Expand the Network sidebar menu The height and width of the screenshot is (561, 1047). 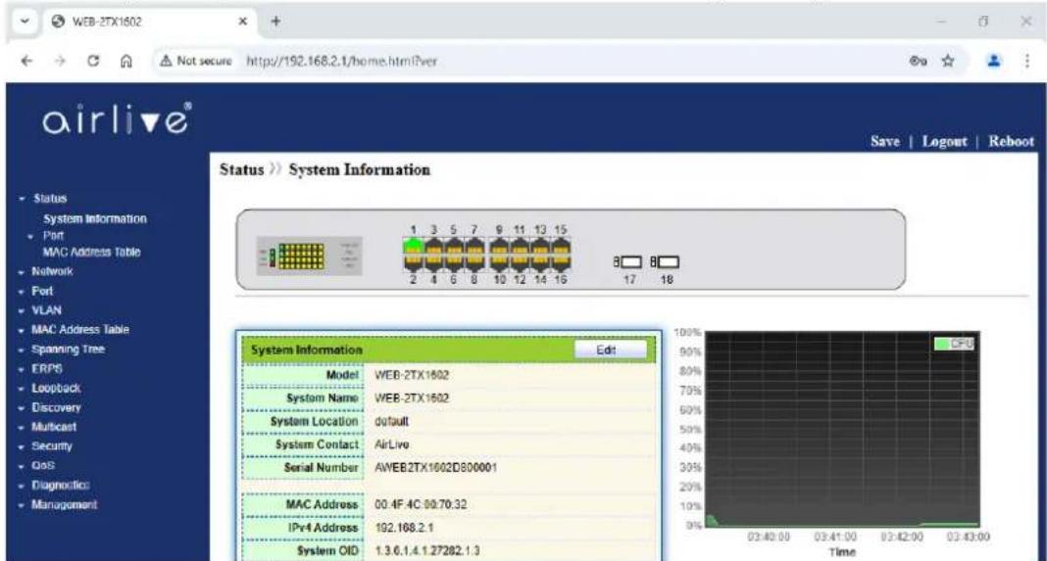[52, 271]
